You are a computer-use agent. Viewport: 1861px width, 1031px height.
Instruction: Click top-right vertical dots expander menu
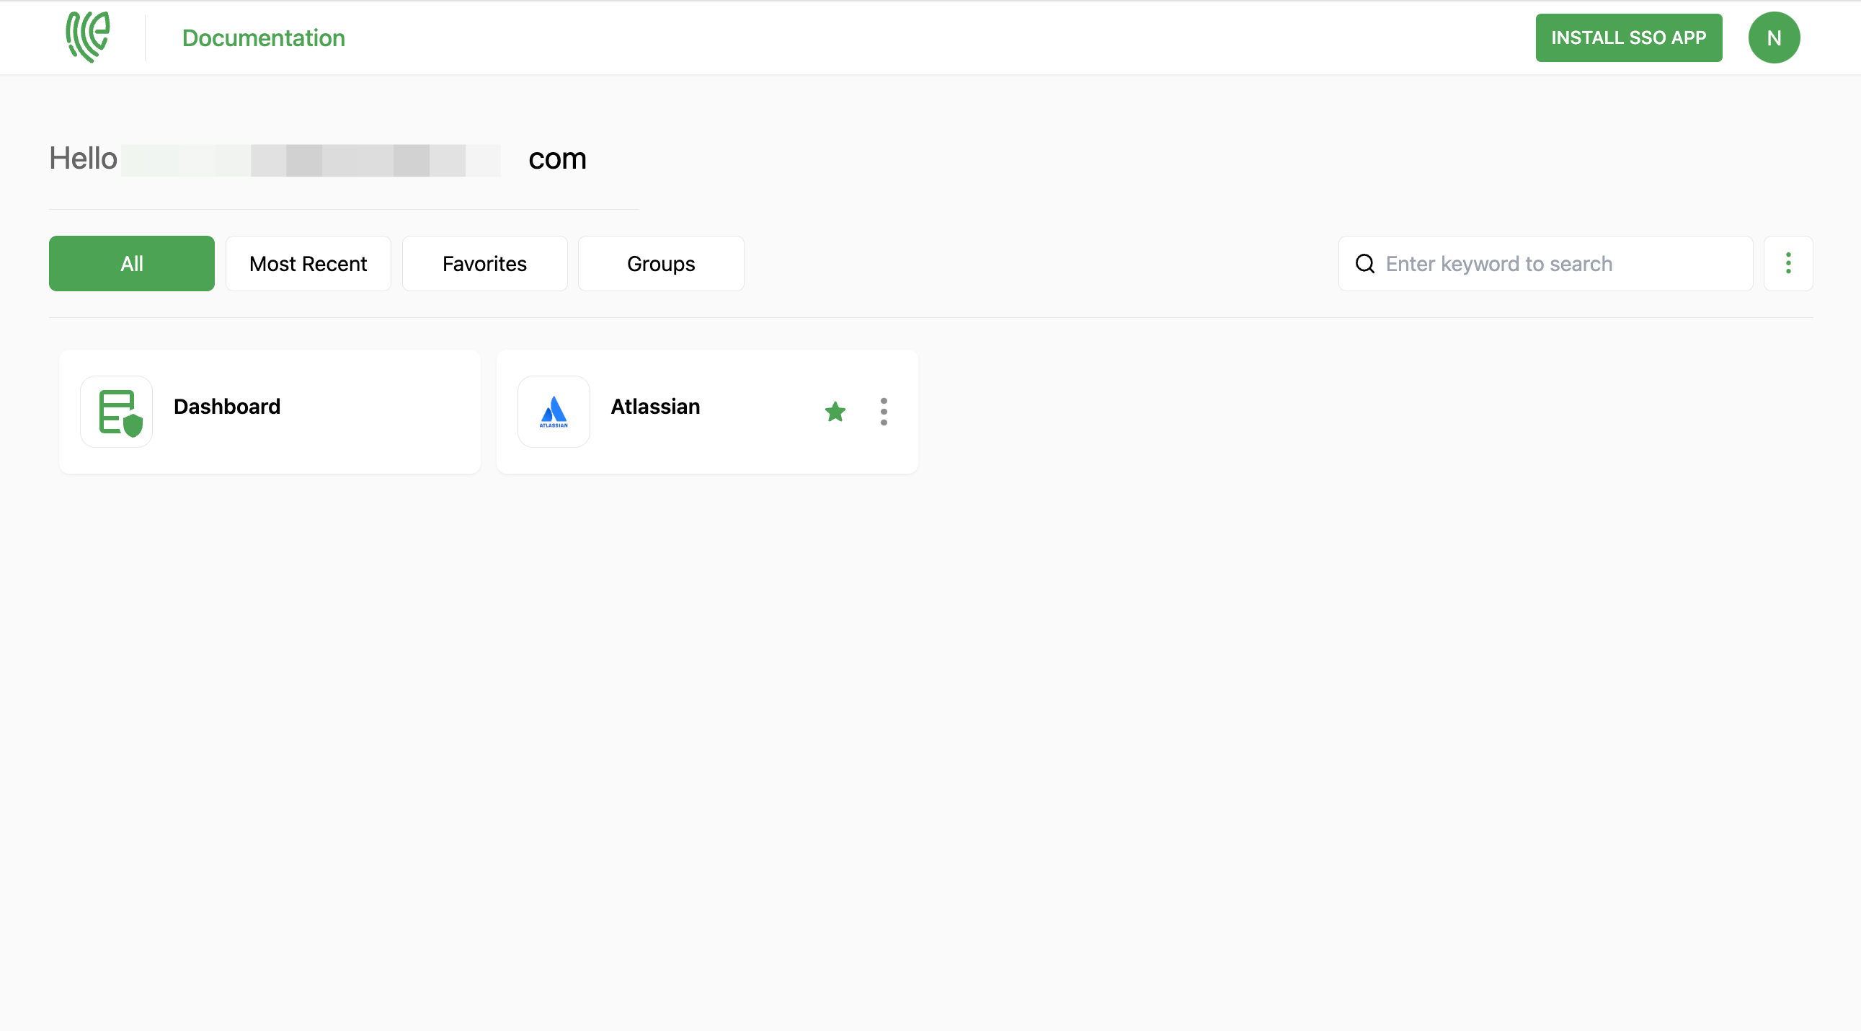[1787, 263]
